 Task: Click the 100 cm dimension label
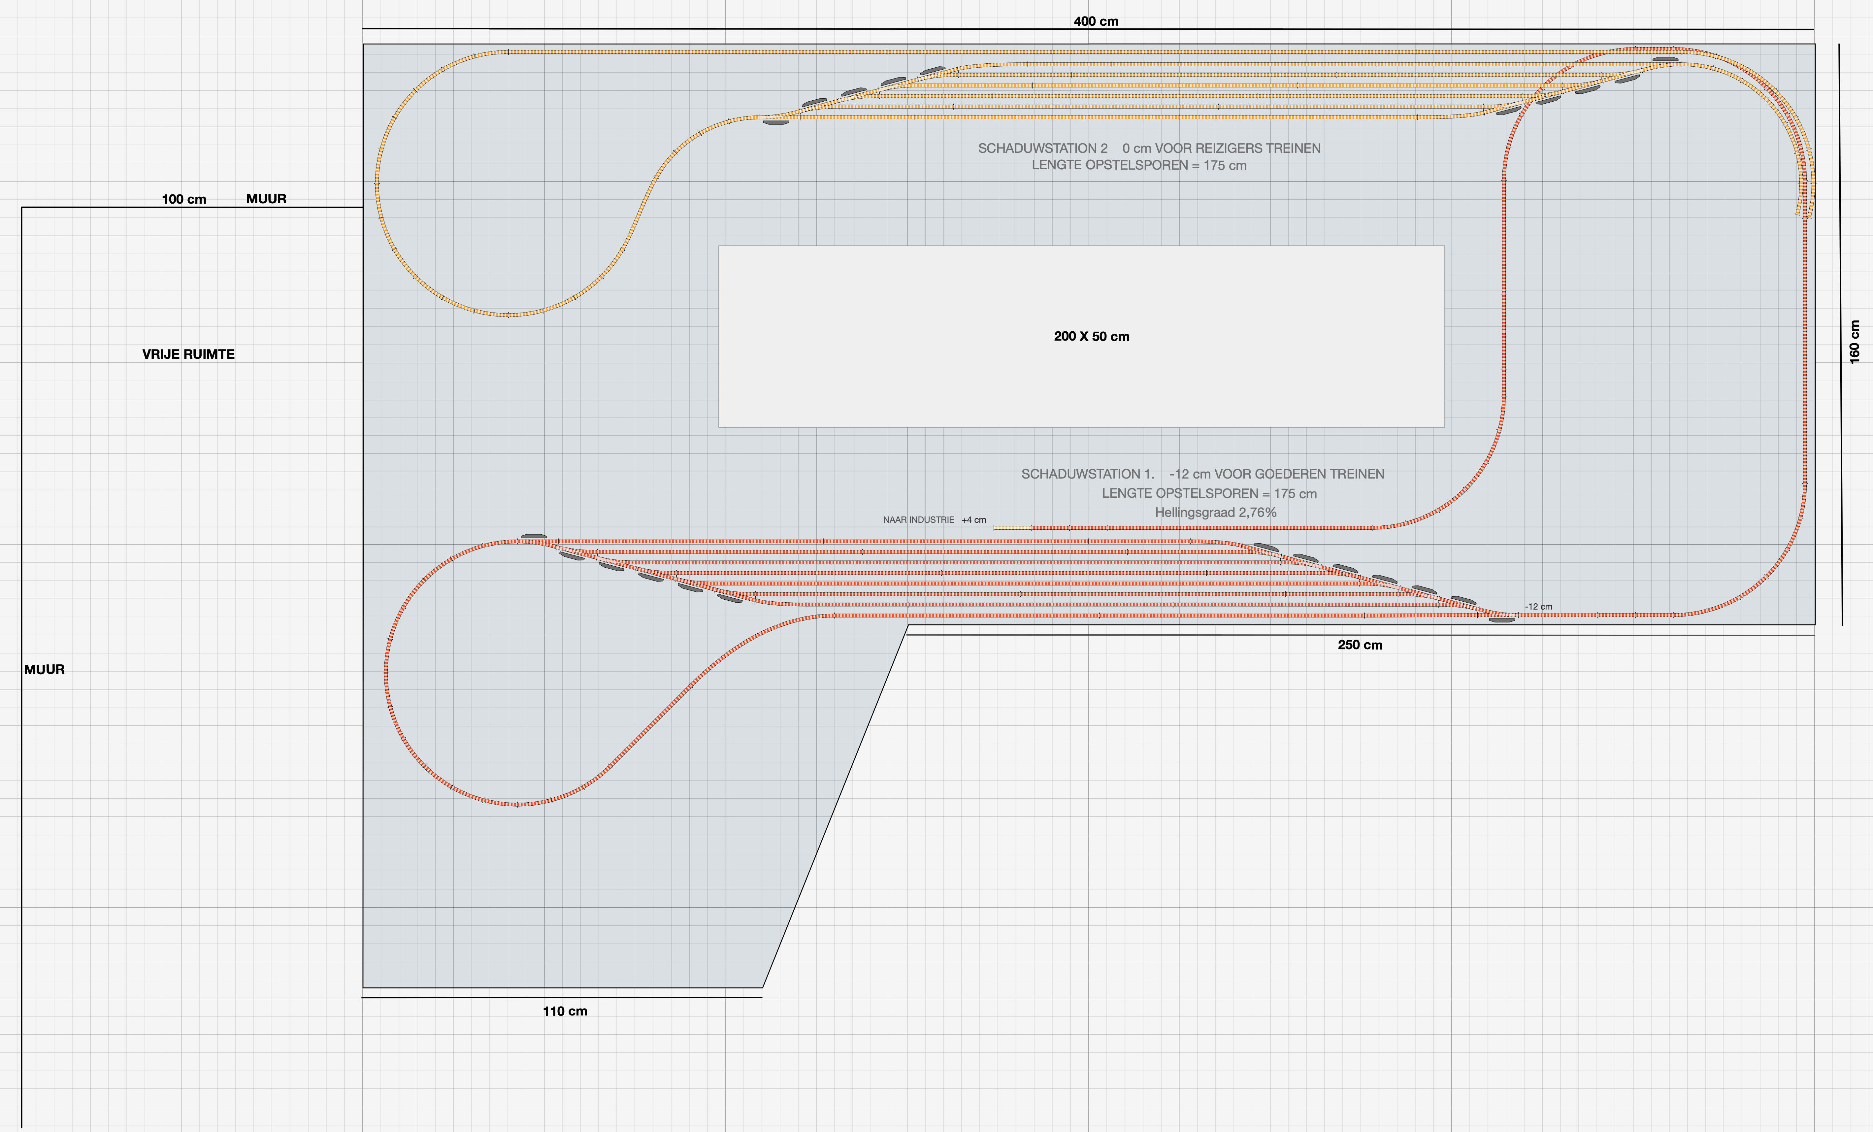183,199
